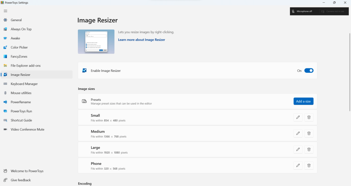The height and width of the screenshot is (186, 351).
Task: Click the Color Picker icon
Action: click(5, 47)
